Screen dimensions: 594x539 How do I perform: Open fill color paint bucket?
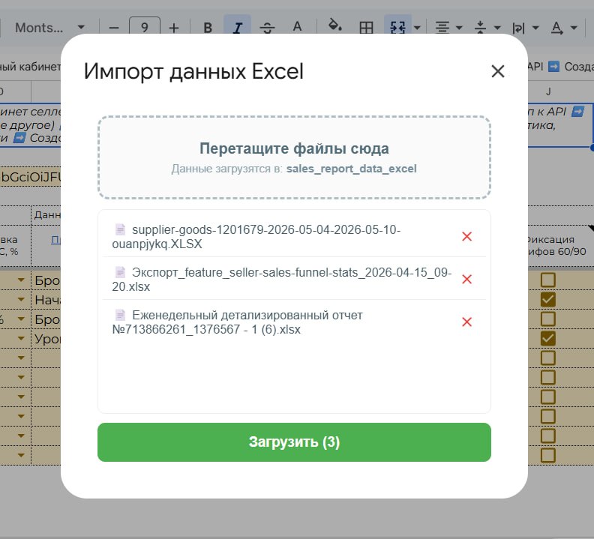tap(334, 25)
